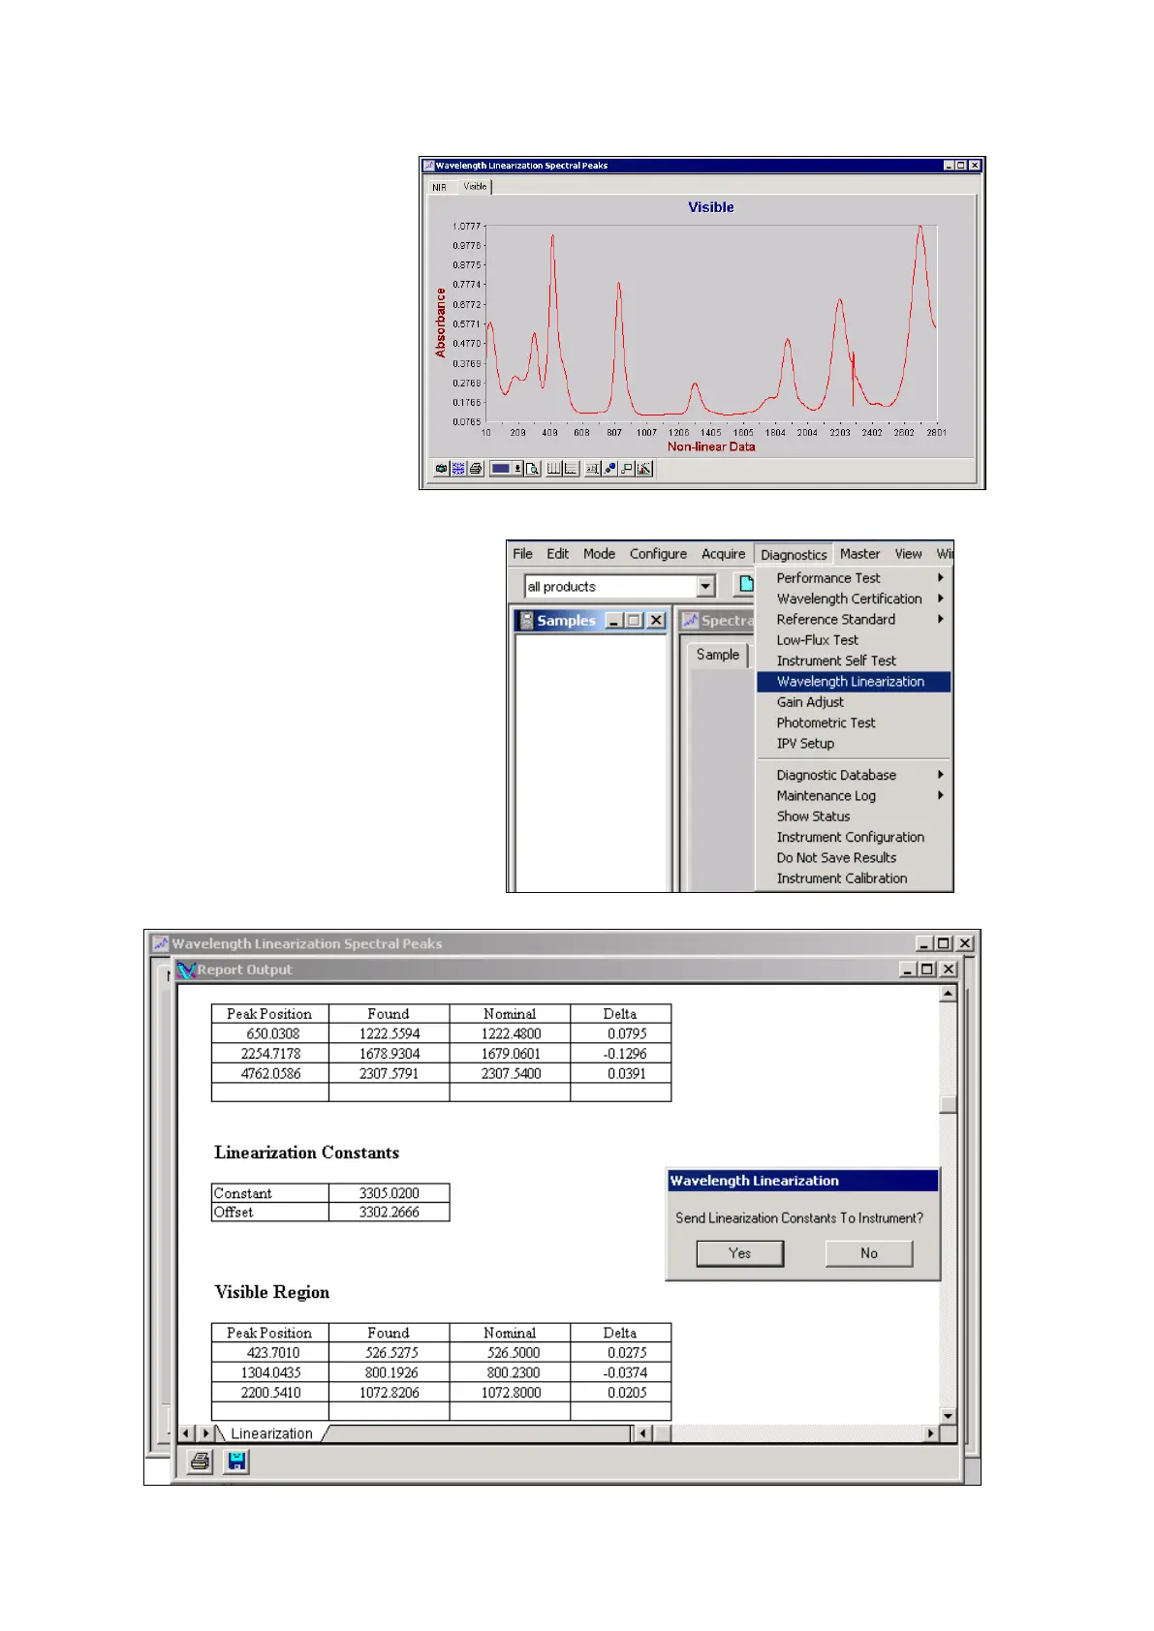Click the blue sphere data points icon
This screenshot has height=1631, width=1154.
pos(609,469)
